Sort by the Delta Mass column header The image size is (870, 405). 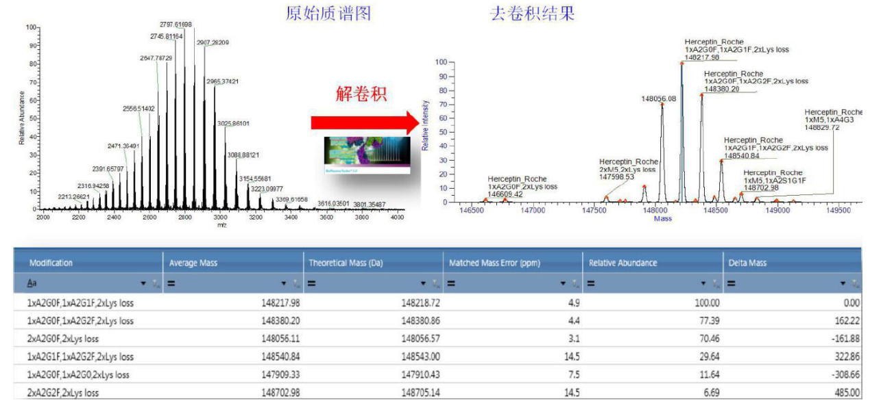(x=792, y=263)
